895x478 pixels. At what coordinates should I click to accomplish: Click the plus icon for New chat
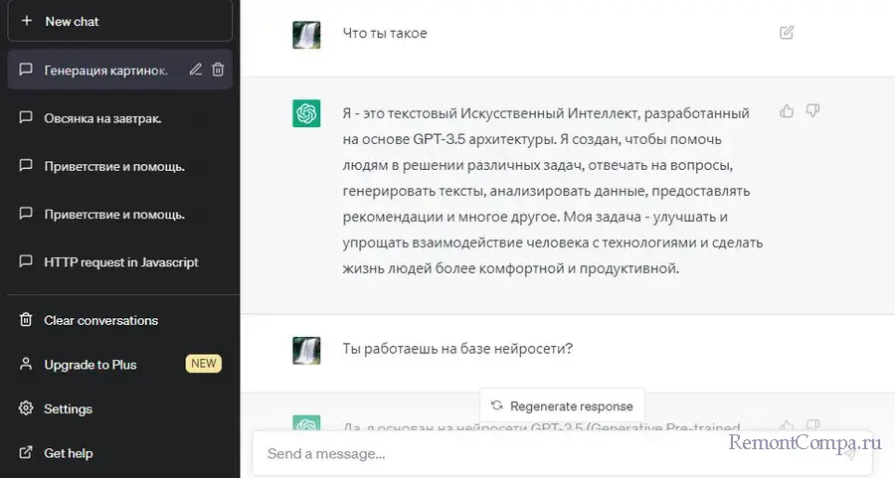[x=27, y=21]
